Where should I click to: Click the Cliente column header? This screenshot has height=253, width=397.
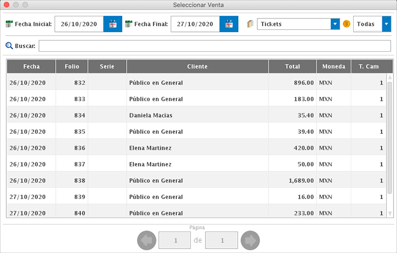coord(197,66)
